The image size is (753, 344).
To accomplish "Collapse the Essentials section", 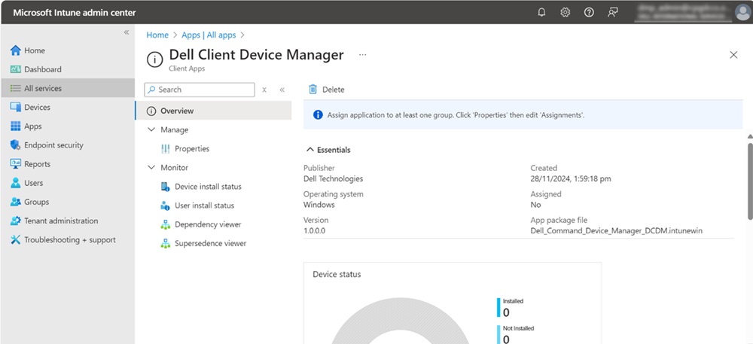I will 309,150.
